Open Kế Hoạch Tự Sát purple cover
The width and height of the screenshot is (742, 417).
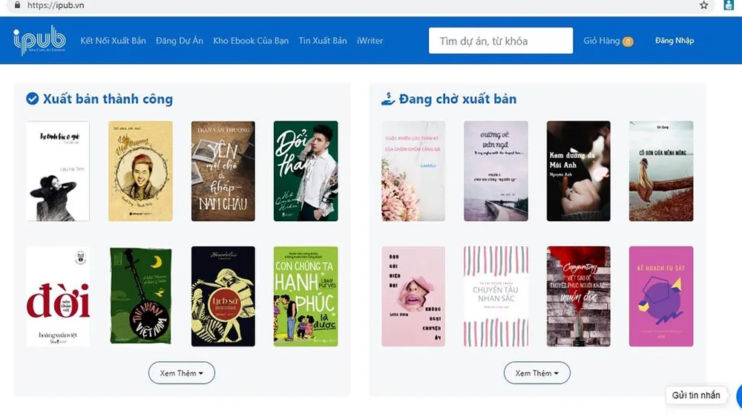click(x=661, y=296)
